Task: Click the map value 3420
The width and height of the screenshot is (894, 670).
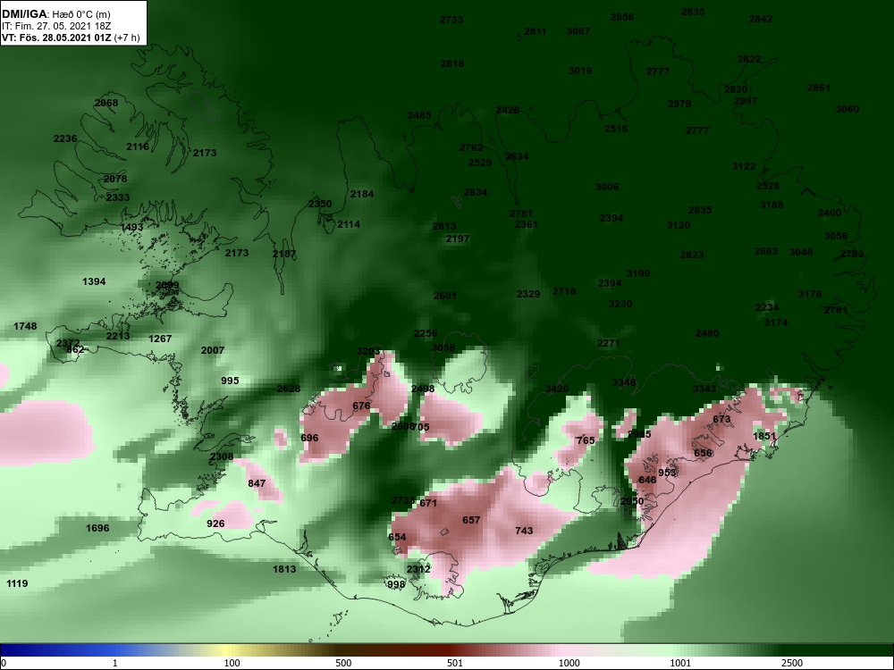Action: 557,389
